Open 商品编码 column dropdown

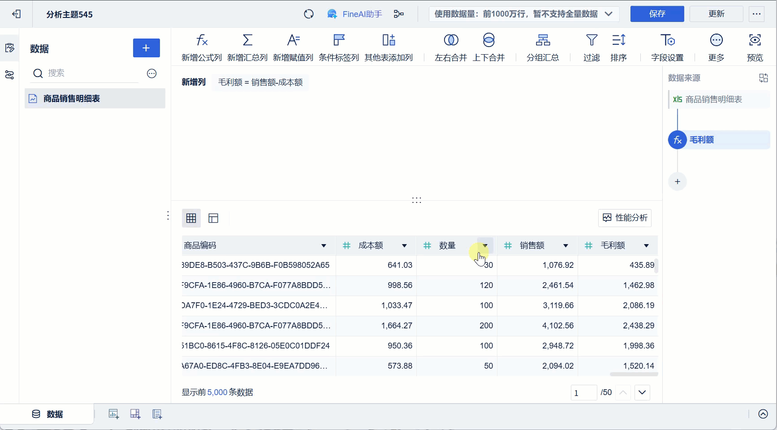pyautogui.click(x=324, y=245)
